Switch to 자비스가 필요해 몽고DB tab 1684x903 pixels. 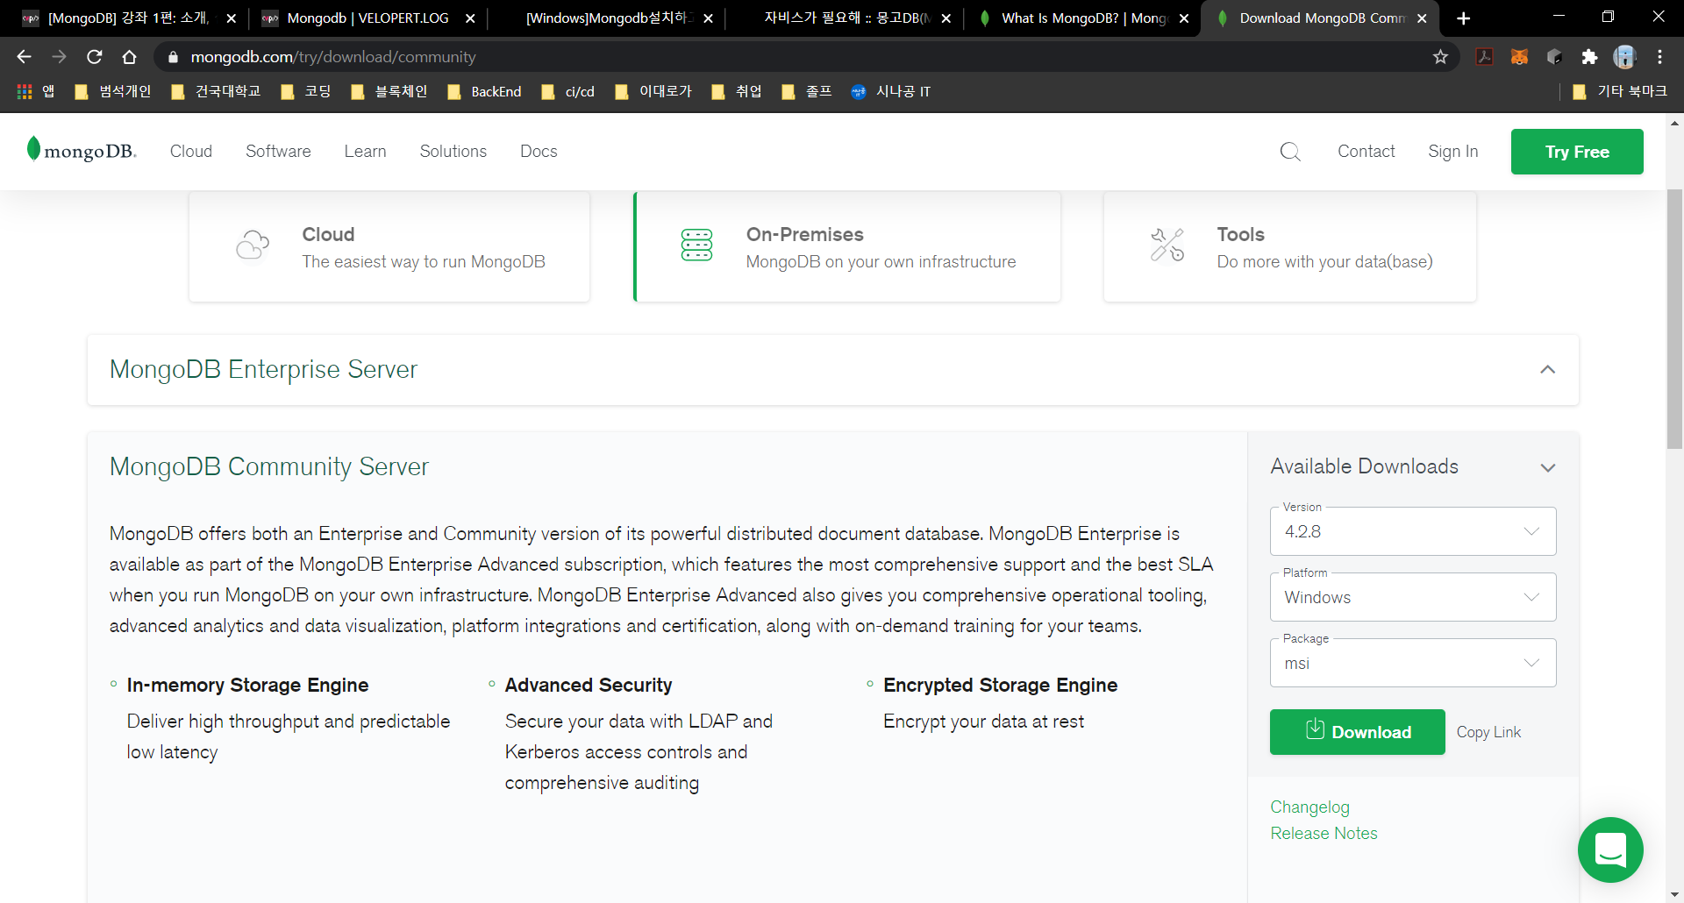(x=846, y=18)
